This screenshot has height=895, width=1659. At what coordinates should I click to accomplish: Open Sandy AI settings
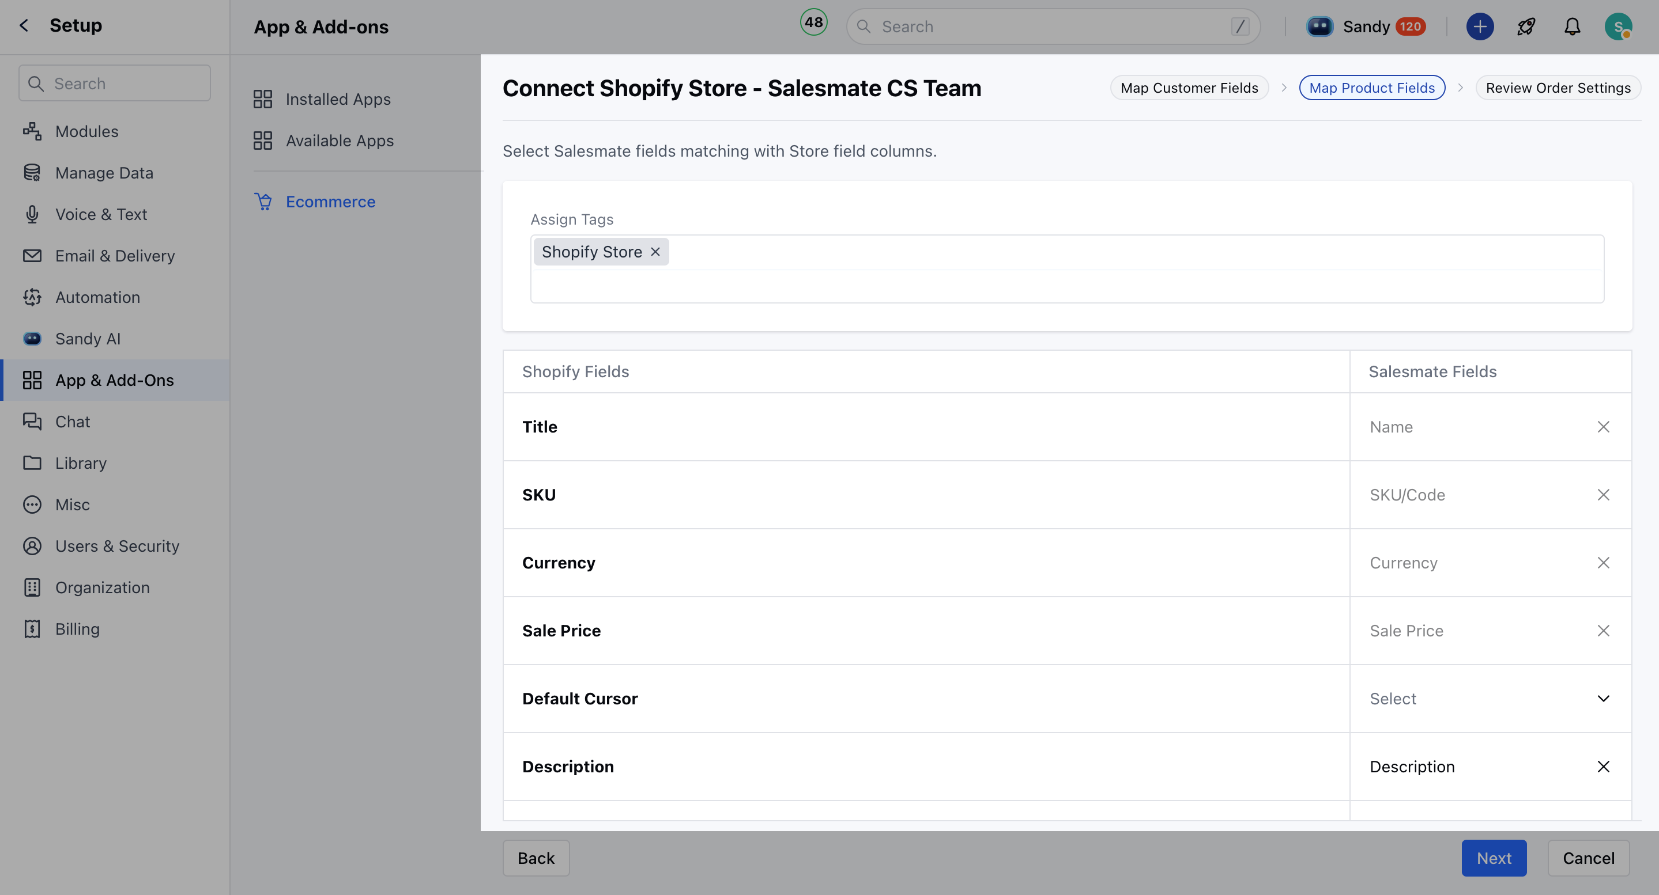click(88, 339)
